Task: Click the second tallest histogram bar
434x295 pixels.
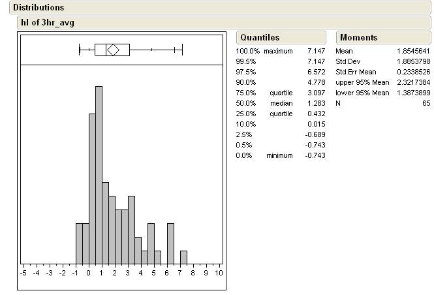Action: tap(92, 188)
